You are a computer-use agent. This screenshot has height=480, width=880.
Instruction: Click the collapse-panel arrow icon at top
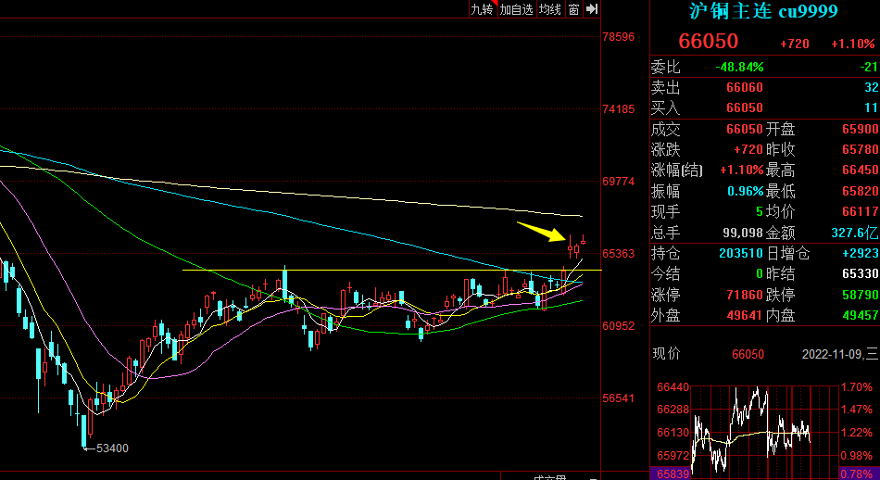point(592,9)
